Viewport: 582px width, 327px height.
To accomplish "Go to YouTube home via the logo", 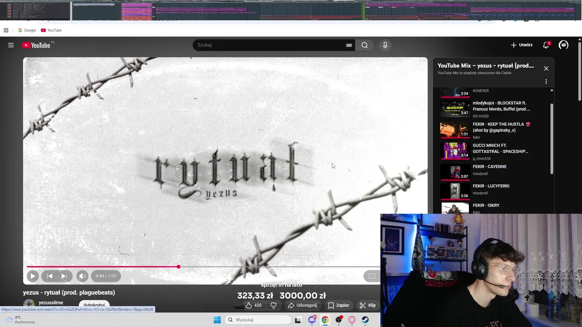I will 36,45.
